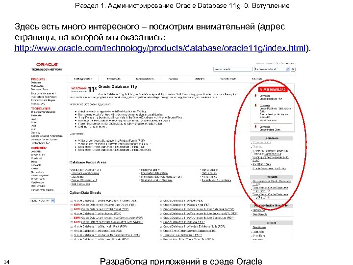This screenshot has width=353, height=265.
Task: Open the Sample Code tab
Action: point(228,79)
